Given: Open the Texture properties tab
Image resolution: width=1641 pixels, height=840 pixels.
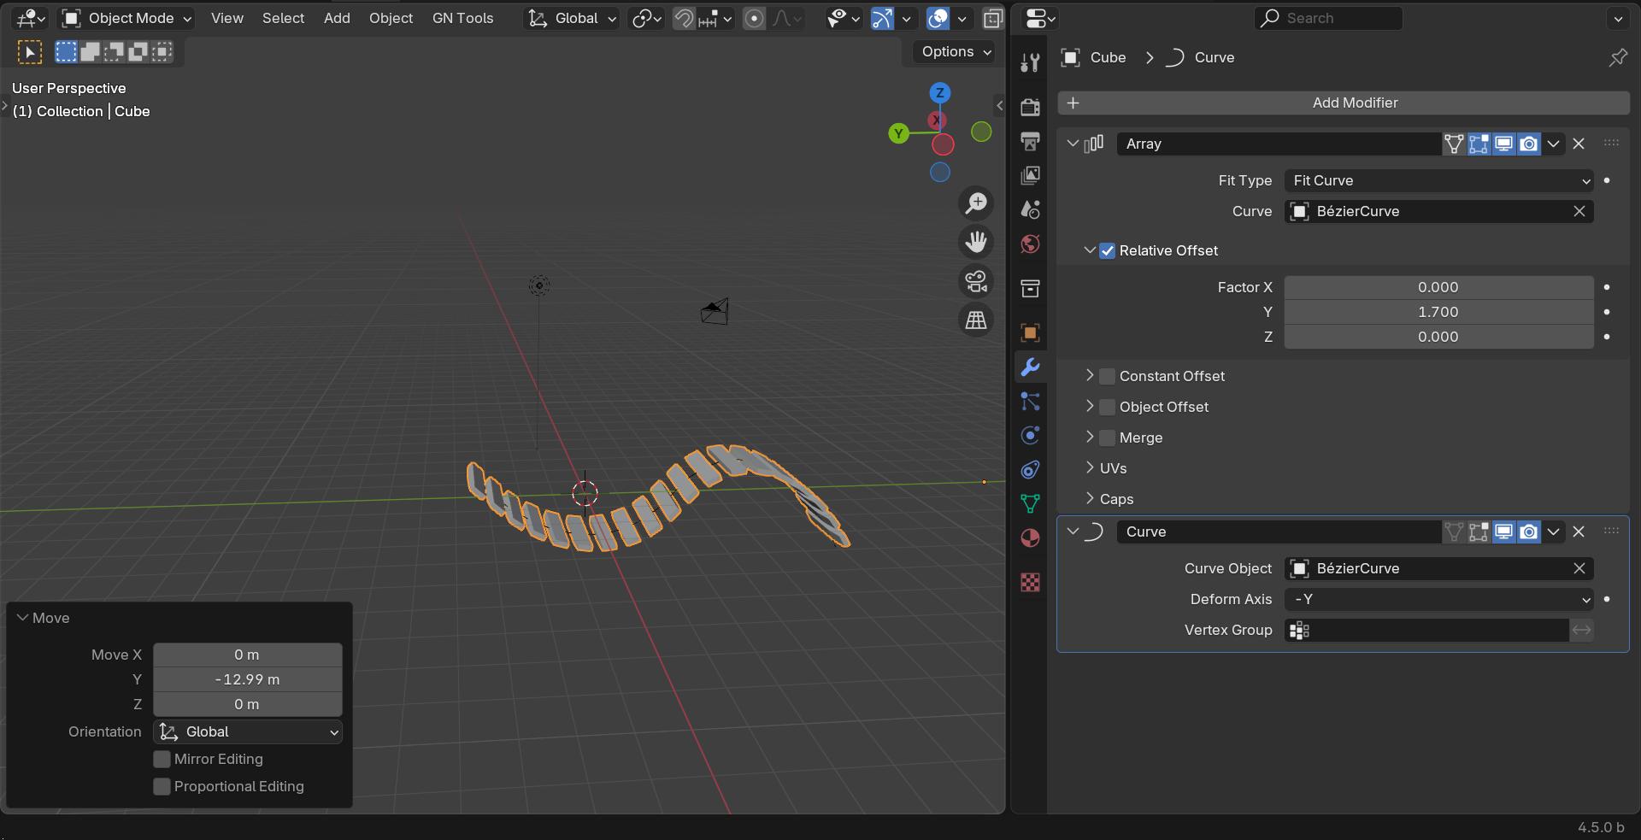Looking at the screenshot, I should tap(1030, 582).
